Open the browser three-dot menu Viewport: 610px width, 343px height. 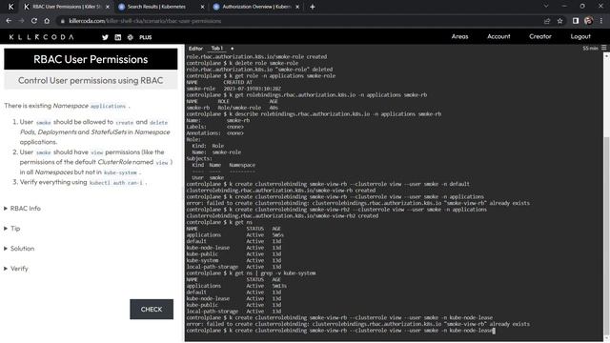point(601,21)
